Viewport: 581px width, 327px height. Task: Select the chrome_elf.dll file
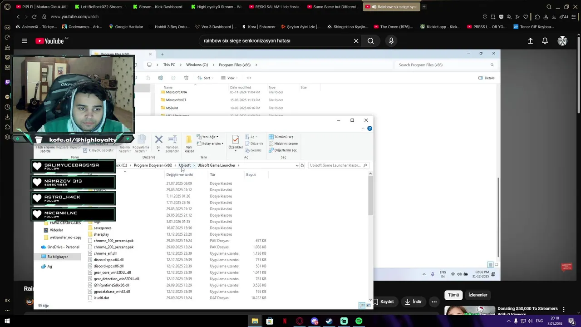[x=105, y=253]
